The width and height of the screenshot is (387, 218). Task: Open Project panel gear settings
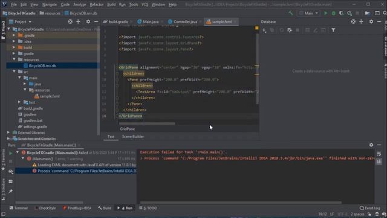click(x=88, y=22)
